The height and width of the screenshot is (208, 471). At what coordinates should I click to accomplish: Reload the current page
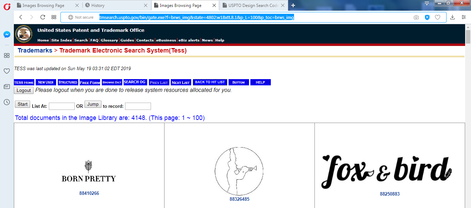click(43, 17)
